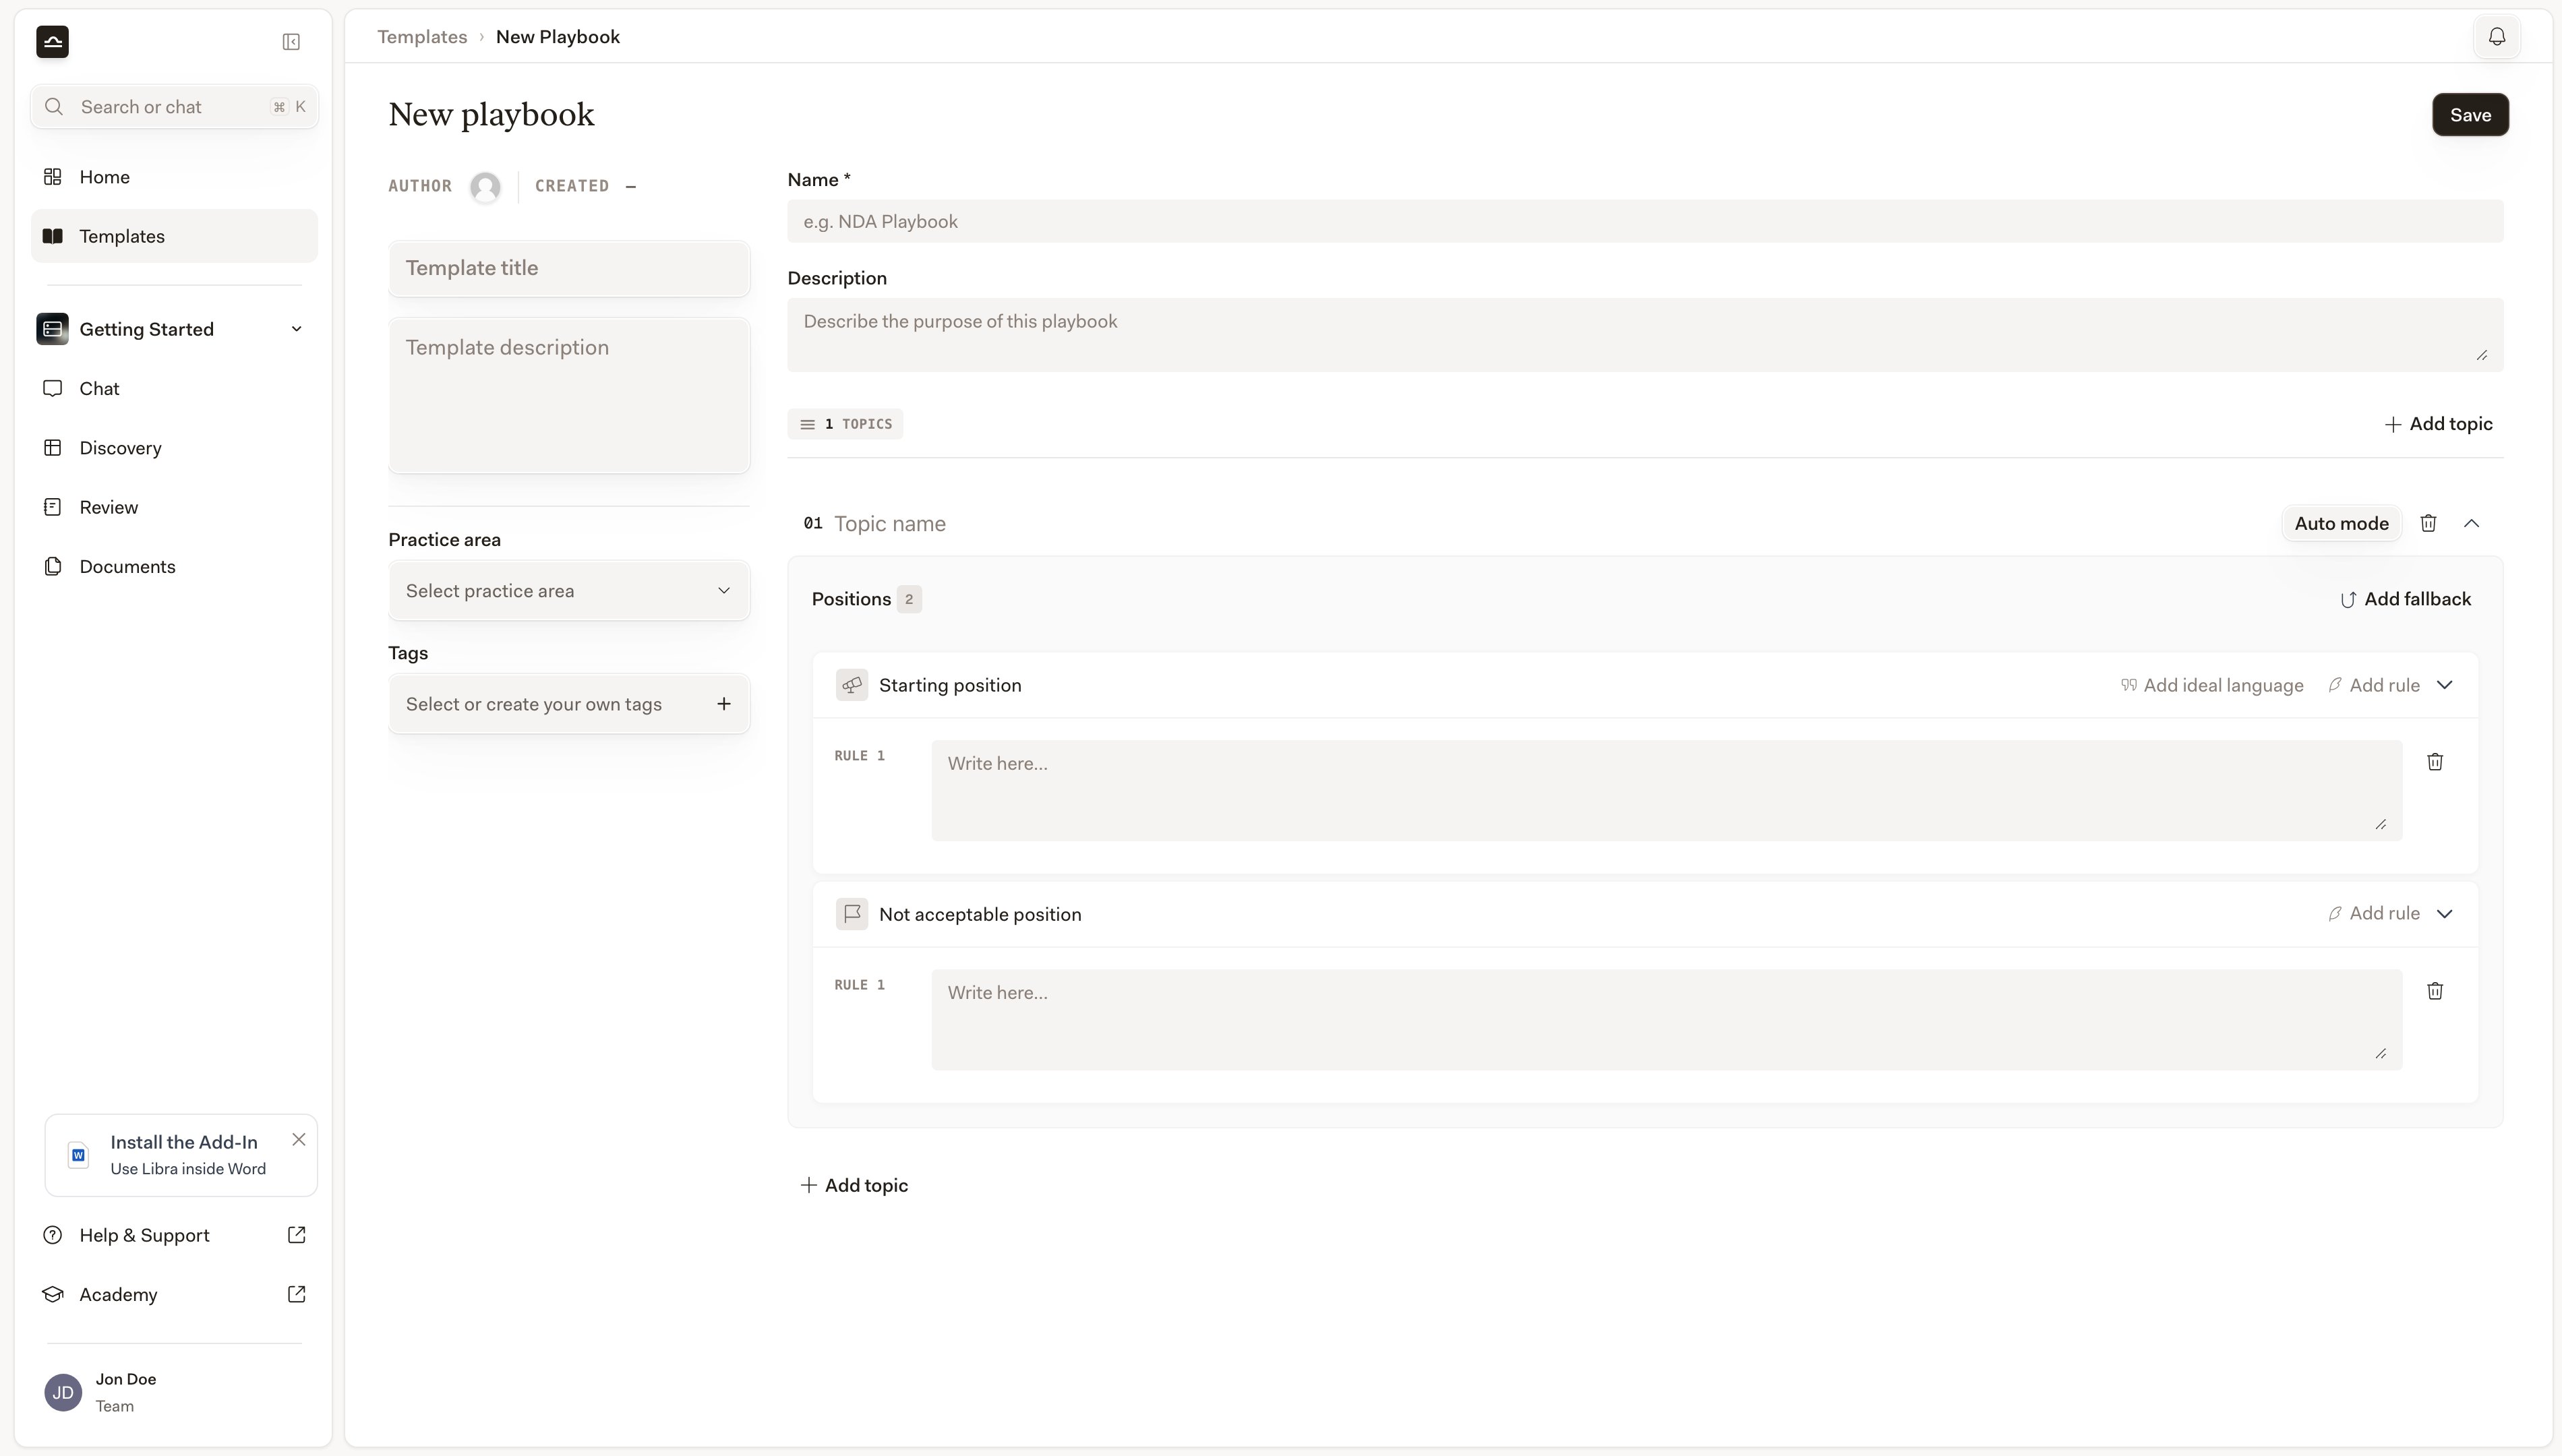Screen dimensions: 2562x1456
Task: Go to Templates breadcrumb
Action: pyautogui.click(x=422, y=37)
